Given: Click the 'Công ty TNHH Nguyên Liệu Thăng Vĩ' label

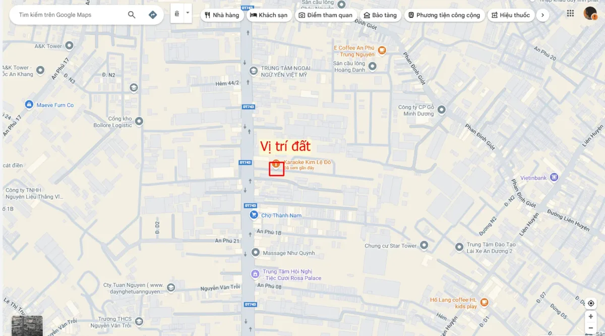Looking at the screenshot, I should coord(34,193).
